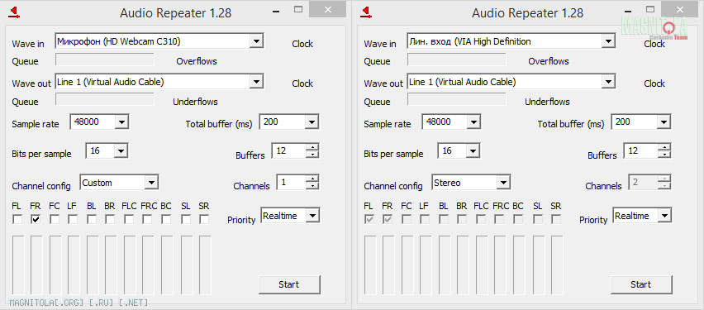Screen dimensions: 704x310
Task: Enable FC channel checkbox in left window
Action: tap(55, 220)
